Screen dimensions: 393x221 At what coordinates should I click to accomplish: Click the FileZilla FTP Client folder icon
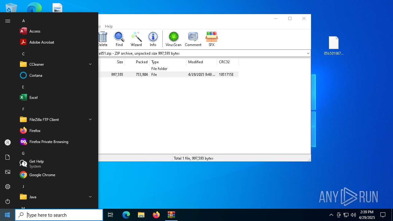[23, 120]
